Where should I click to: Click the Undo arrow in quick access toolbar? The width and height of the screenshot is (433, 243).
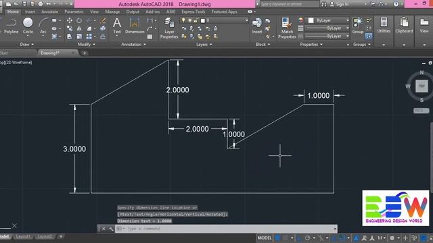coord(49,4)
